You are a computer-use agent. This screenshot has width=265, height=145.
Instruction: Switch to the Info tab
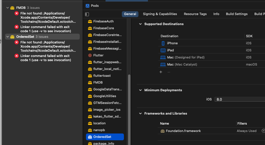[216, 14]
